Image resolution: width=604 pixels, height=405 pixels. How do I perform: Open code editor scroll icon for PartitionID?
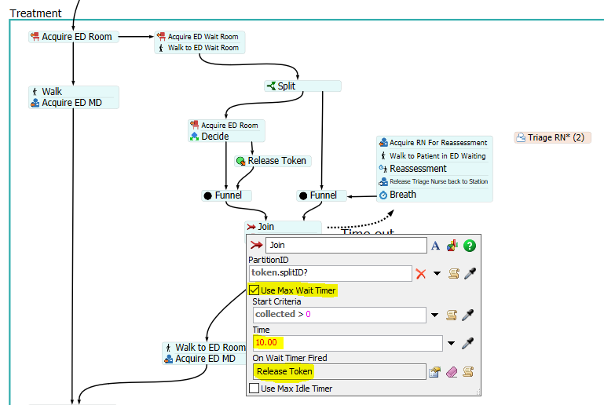(454, 274)
